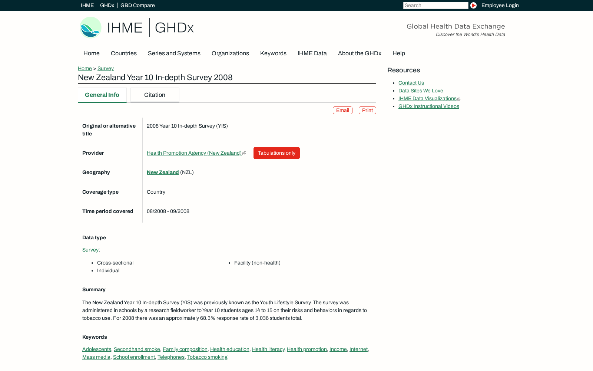
Task: Click GHDx in the top bar
Action: [107, 5]
